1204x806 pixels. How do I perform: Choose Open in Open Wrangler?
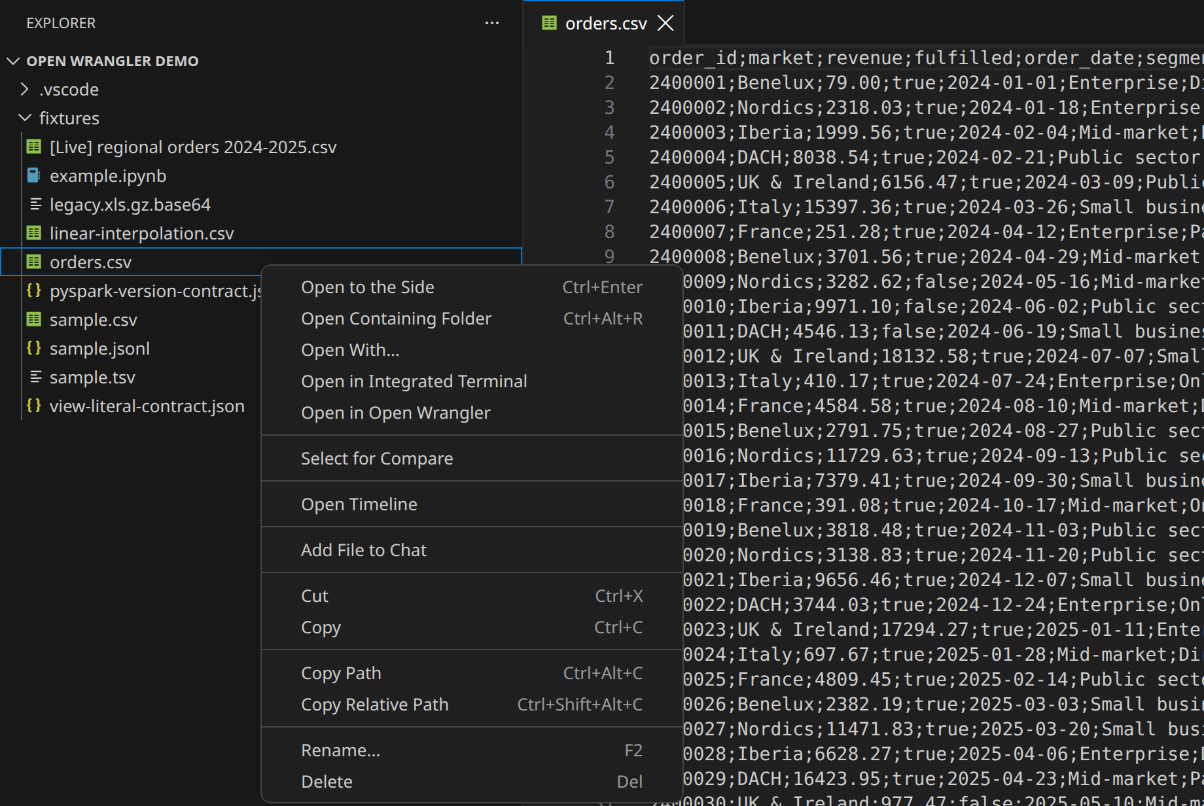point(472,413)
